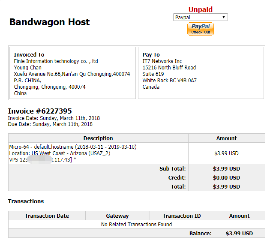This screenshot has height=243, width=273.
Task: Click the Due Date line
Action: coord(50,124)
